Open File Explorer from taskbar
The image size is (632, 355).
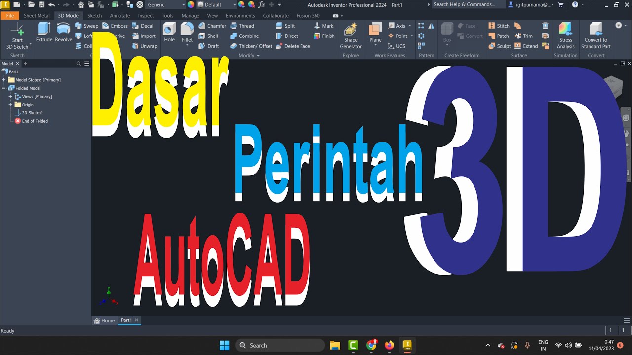tap(335, 345)
